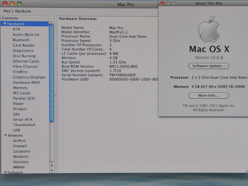
Task: Click the More Info... button
Action: click(x=209, y=95)
